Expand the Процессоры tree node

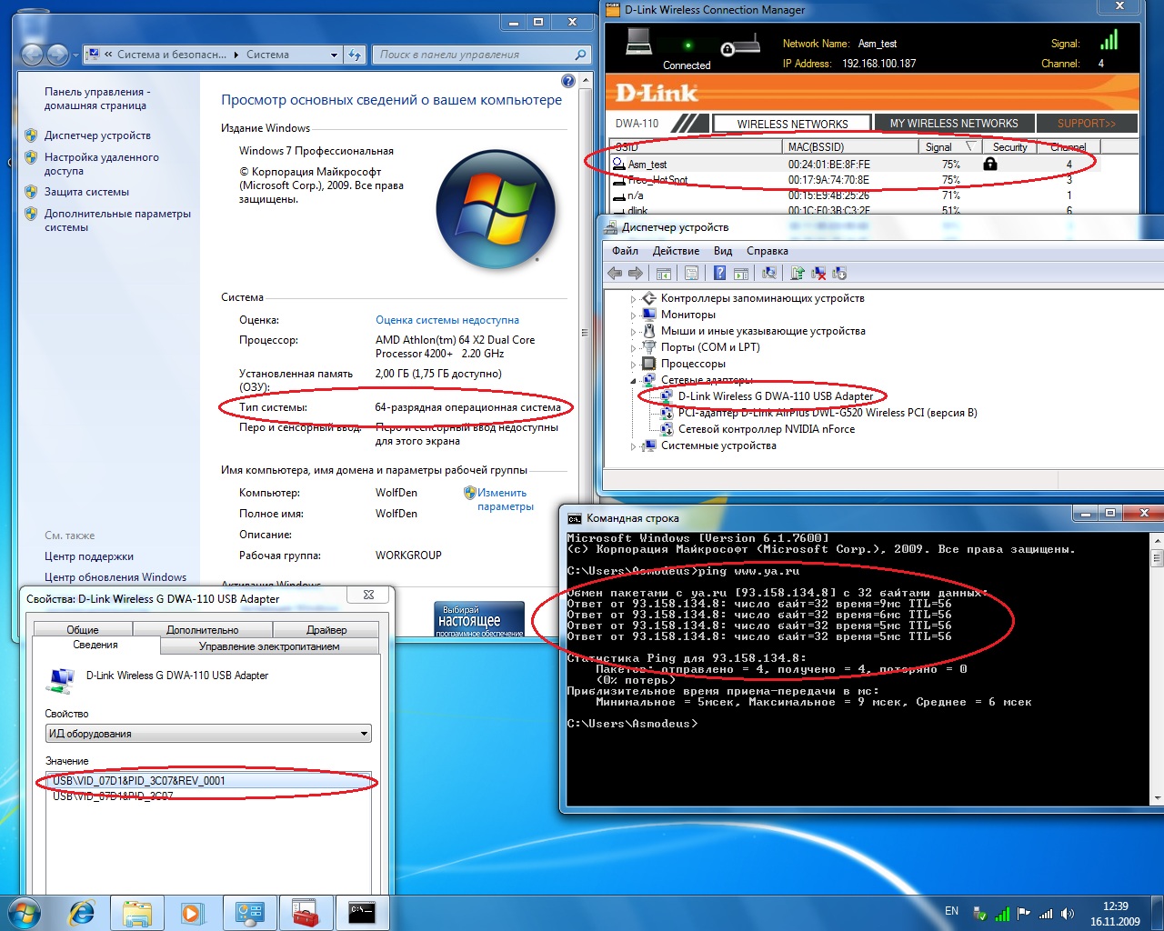pos(634,364)
